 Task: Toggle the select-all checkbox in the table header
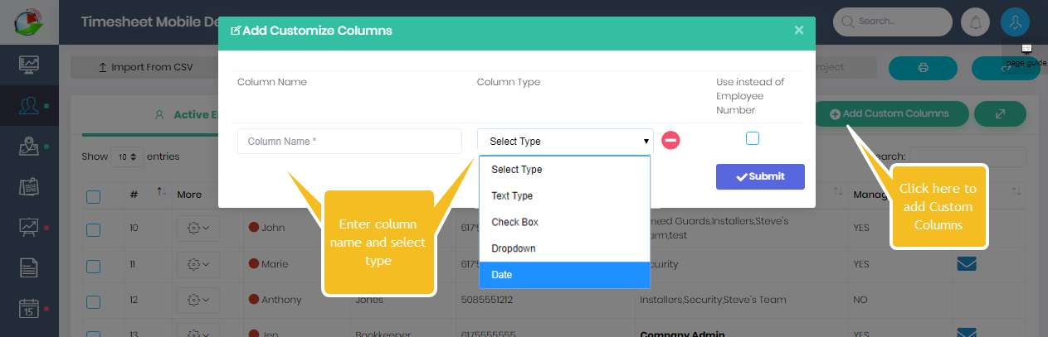pyautogui.click(x=94, y=196)
